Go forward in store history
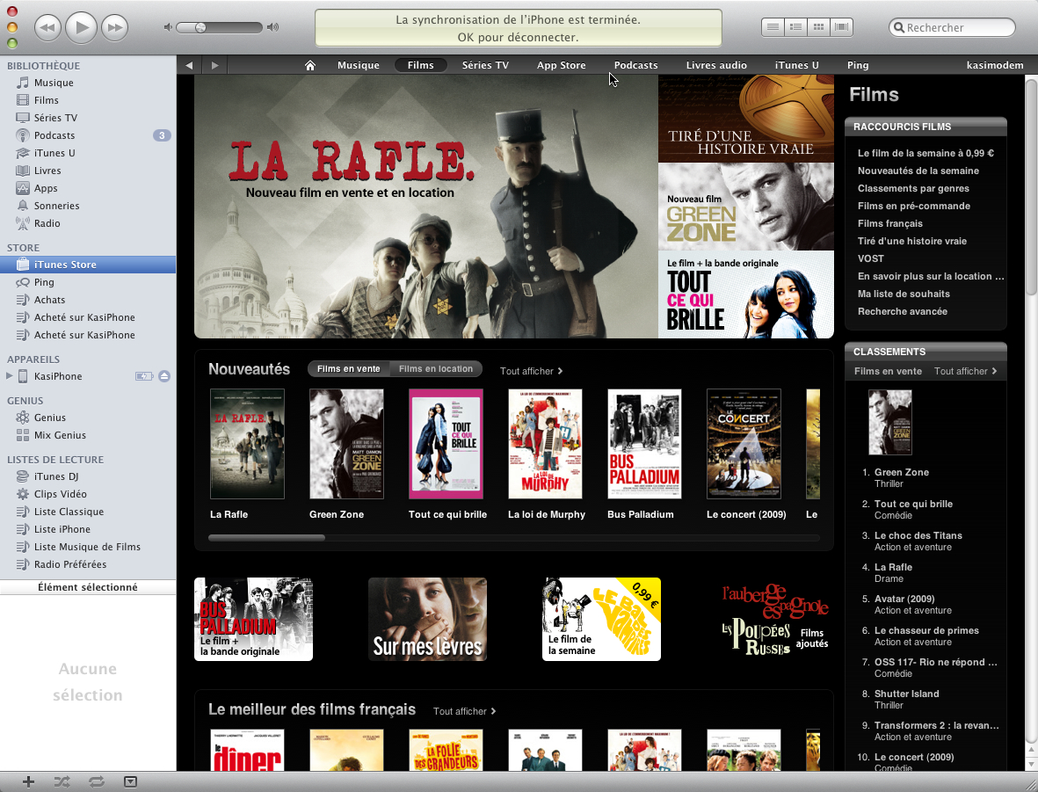 214,65
